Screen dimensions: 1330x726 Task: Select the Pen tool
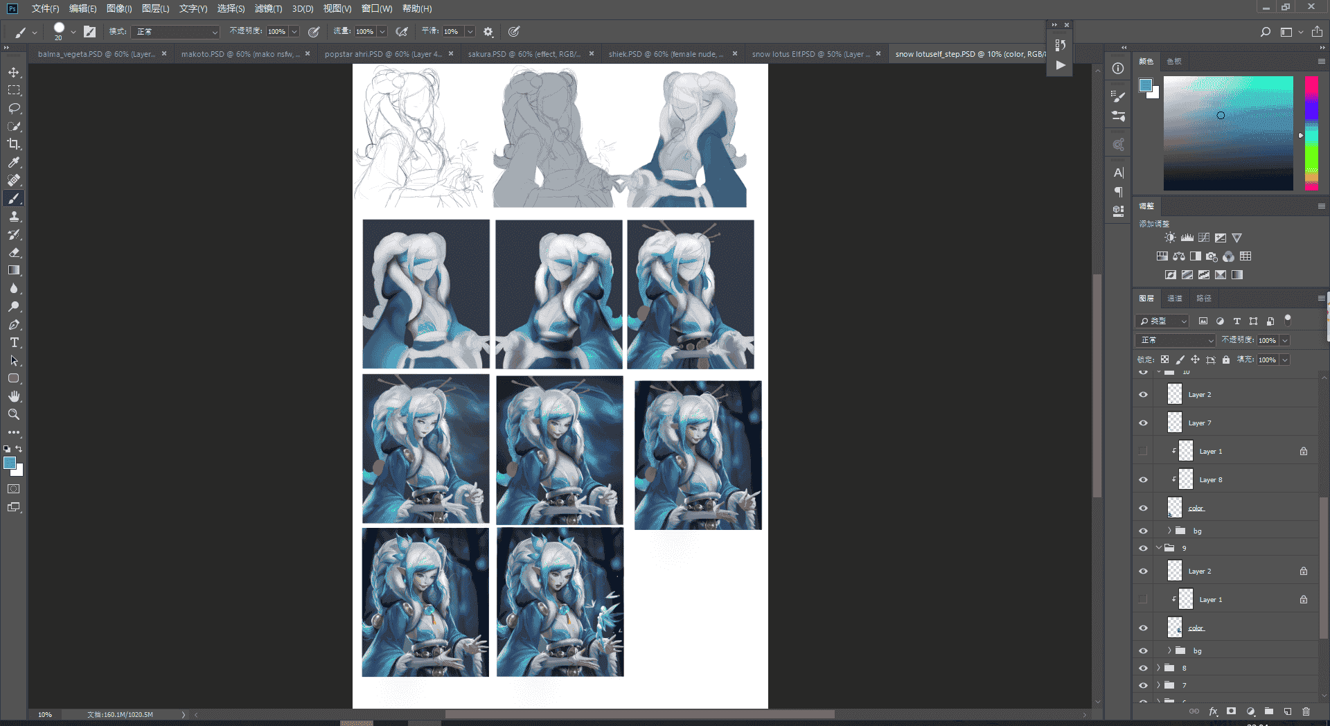click(x=14, y=324)
